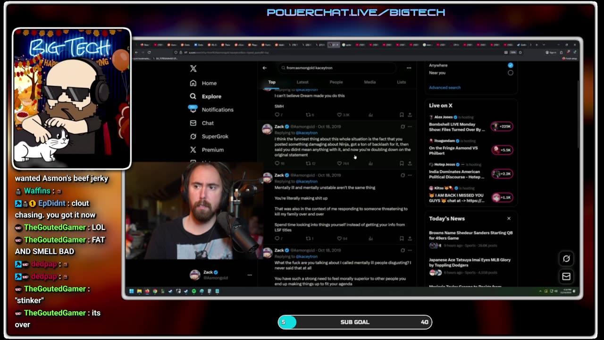Image resolution: width=604 pixels, height=340 pixels.
Task: Switch to the Latest search tab
Action: tap(302, 82)
